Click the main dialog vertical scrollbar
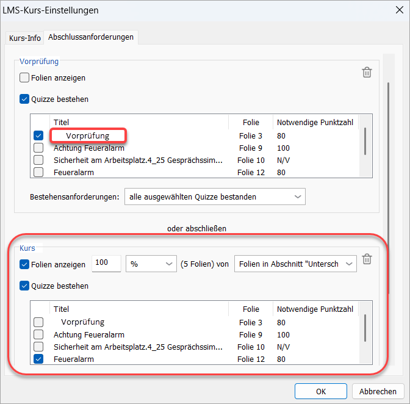Screen dimensions: 410x404 tap(389, 153)
